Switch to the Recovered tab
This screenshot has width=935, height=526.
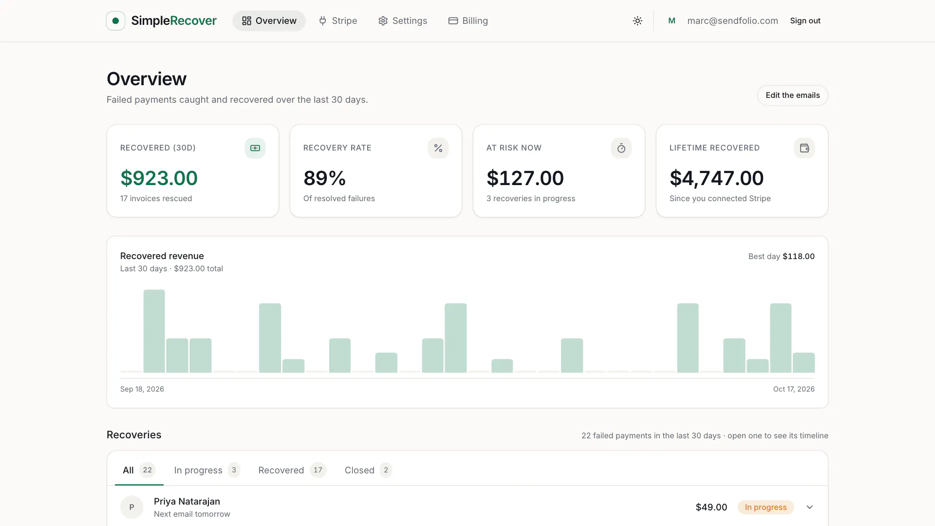pyautogui.click(x=292, y=470)
